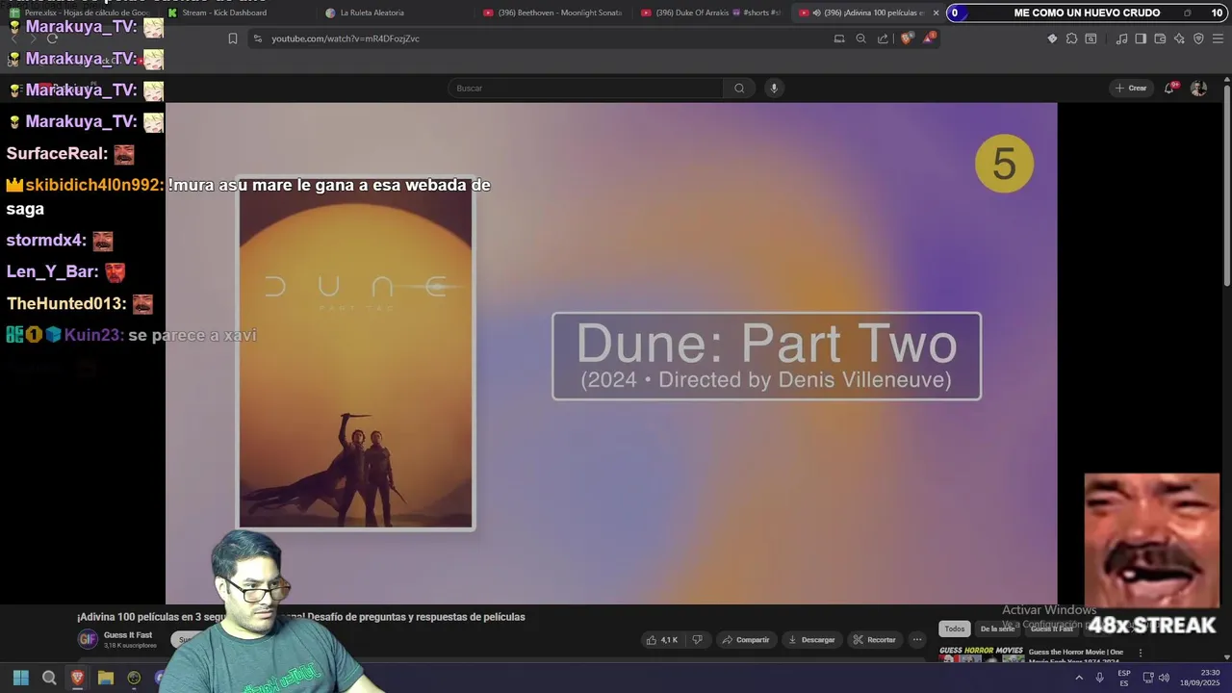Screen dimensions: 1232x693
Task: Click Descargar download button
Action: [811, 640]
